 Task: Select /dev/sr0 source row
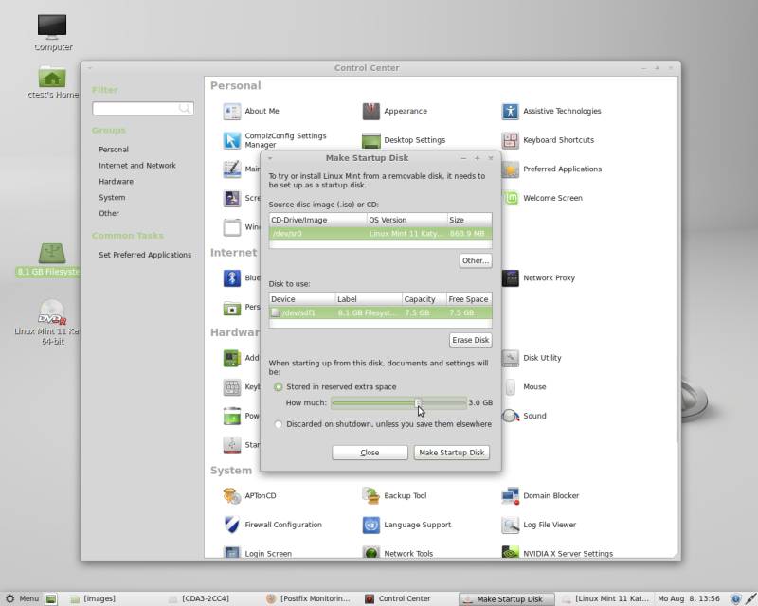click(x=381, y=234)
